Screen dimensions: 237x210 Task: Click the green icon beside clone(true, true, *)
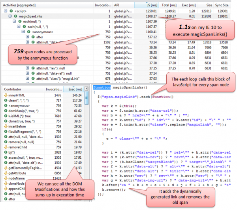click(6, 121)
